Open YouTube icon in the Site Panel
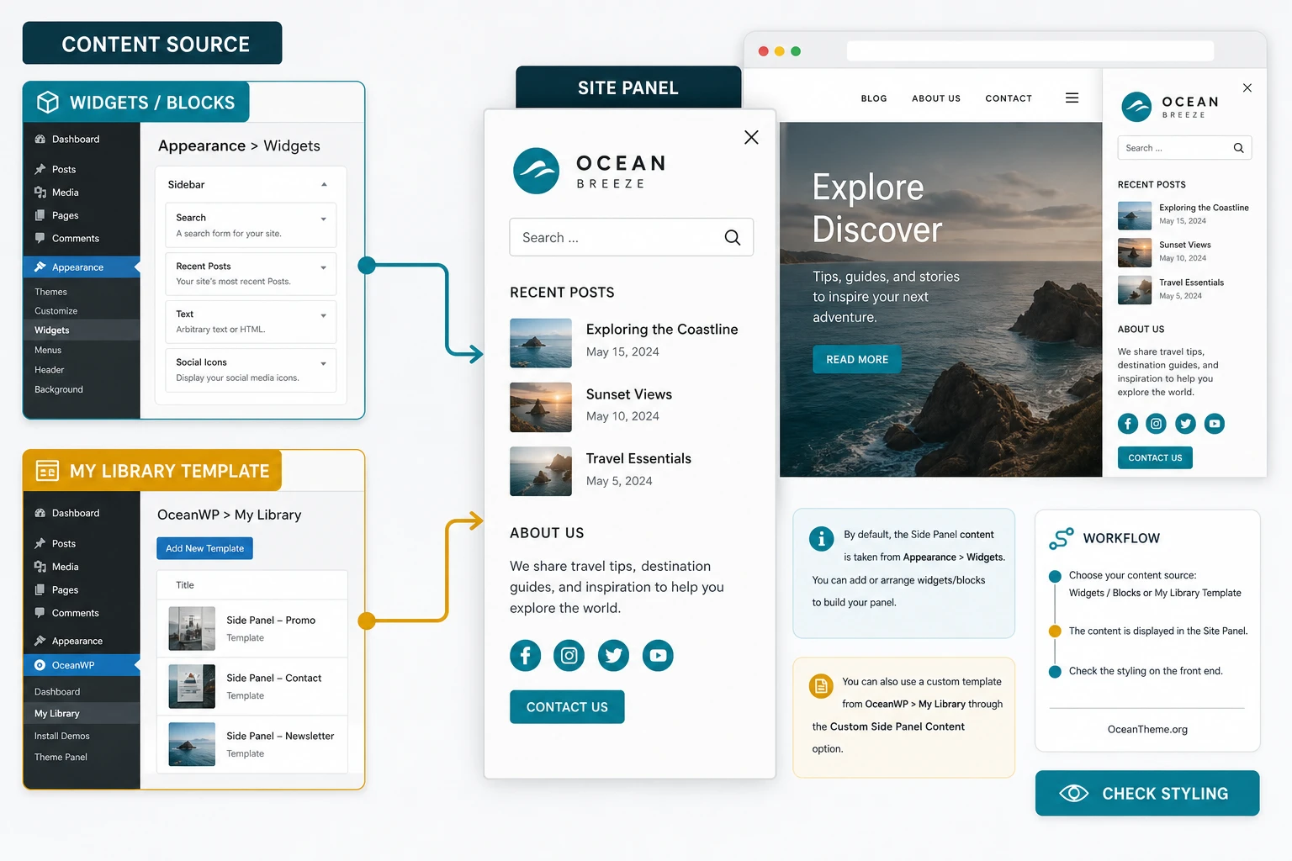 point(658,655)
